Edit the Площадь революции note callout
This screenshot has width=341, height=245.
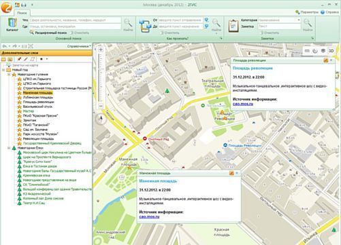pyautogui.click(x=326, y=60)
